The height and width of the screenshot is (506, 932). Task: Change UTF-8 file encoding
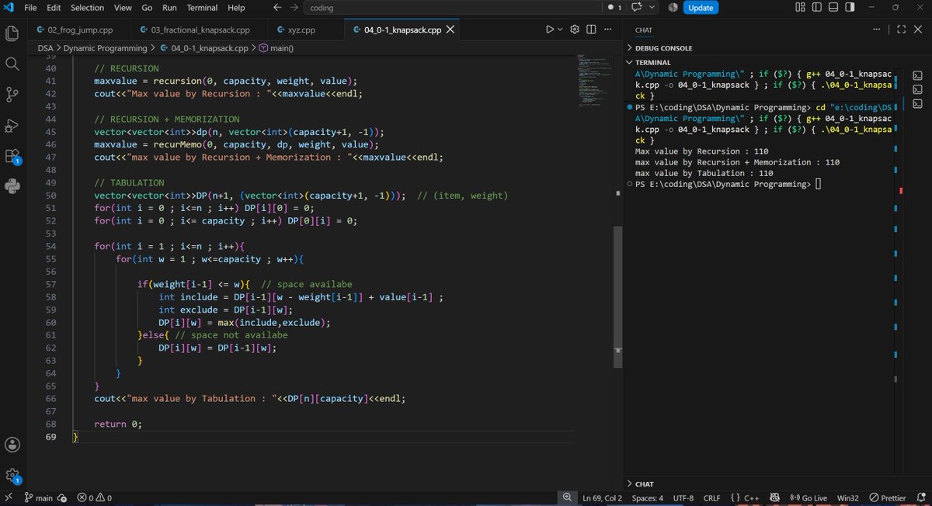pos(683,497)
